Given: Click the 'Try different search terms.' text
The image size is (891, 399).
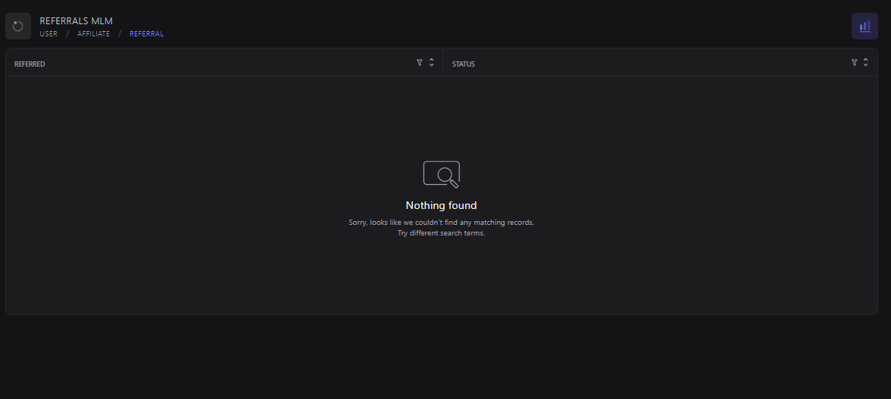Looking at the screenshot, I should point(441,233).
